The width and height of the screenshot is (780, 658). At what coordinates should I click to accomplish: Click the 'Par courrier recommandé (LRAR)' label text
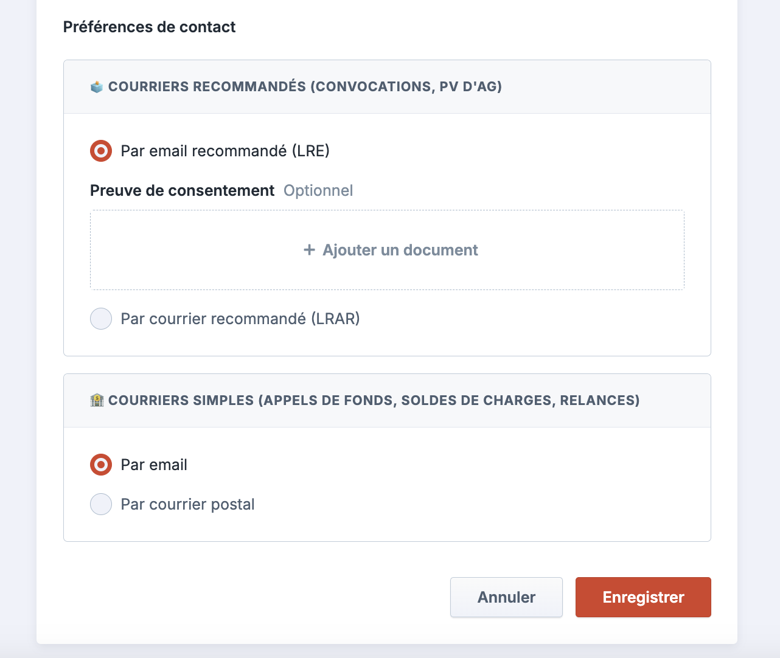240,319
